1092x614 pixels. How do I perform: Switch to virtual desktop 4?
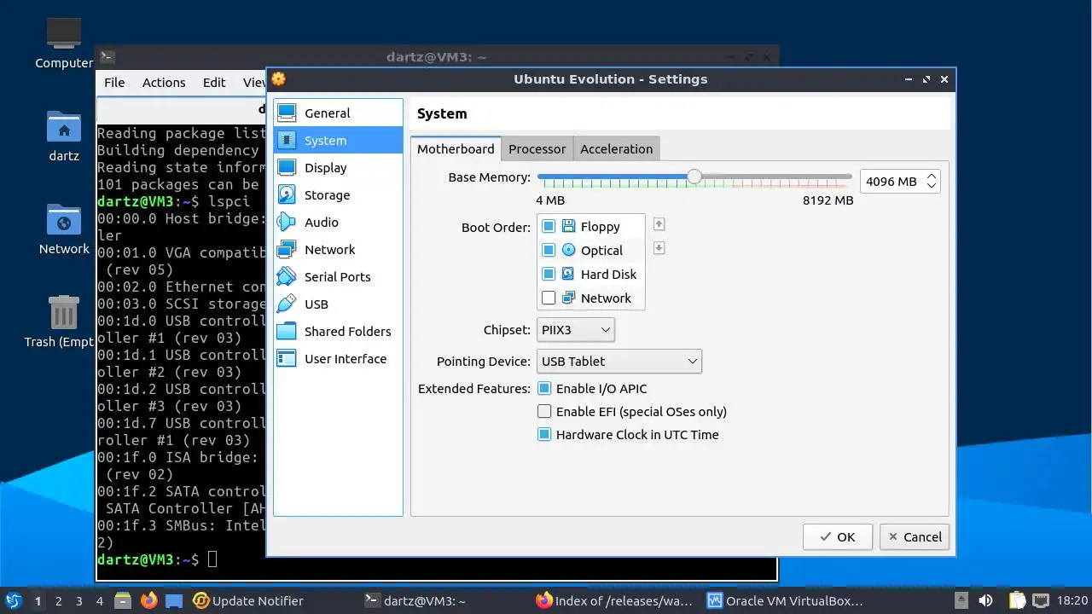point(100,601)
